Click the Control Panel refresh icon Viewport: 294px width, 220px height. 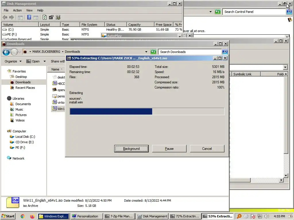coord(218,12)
